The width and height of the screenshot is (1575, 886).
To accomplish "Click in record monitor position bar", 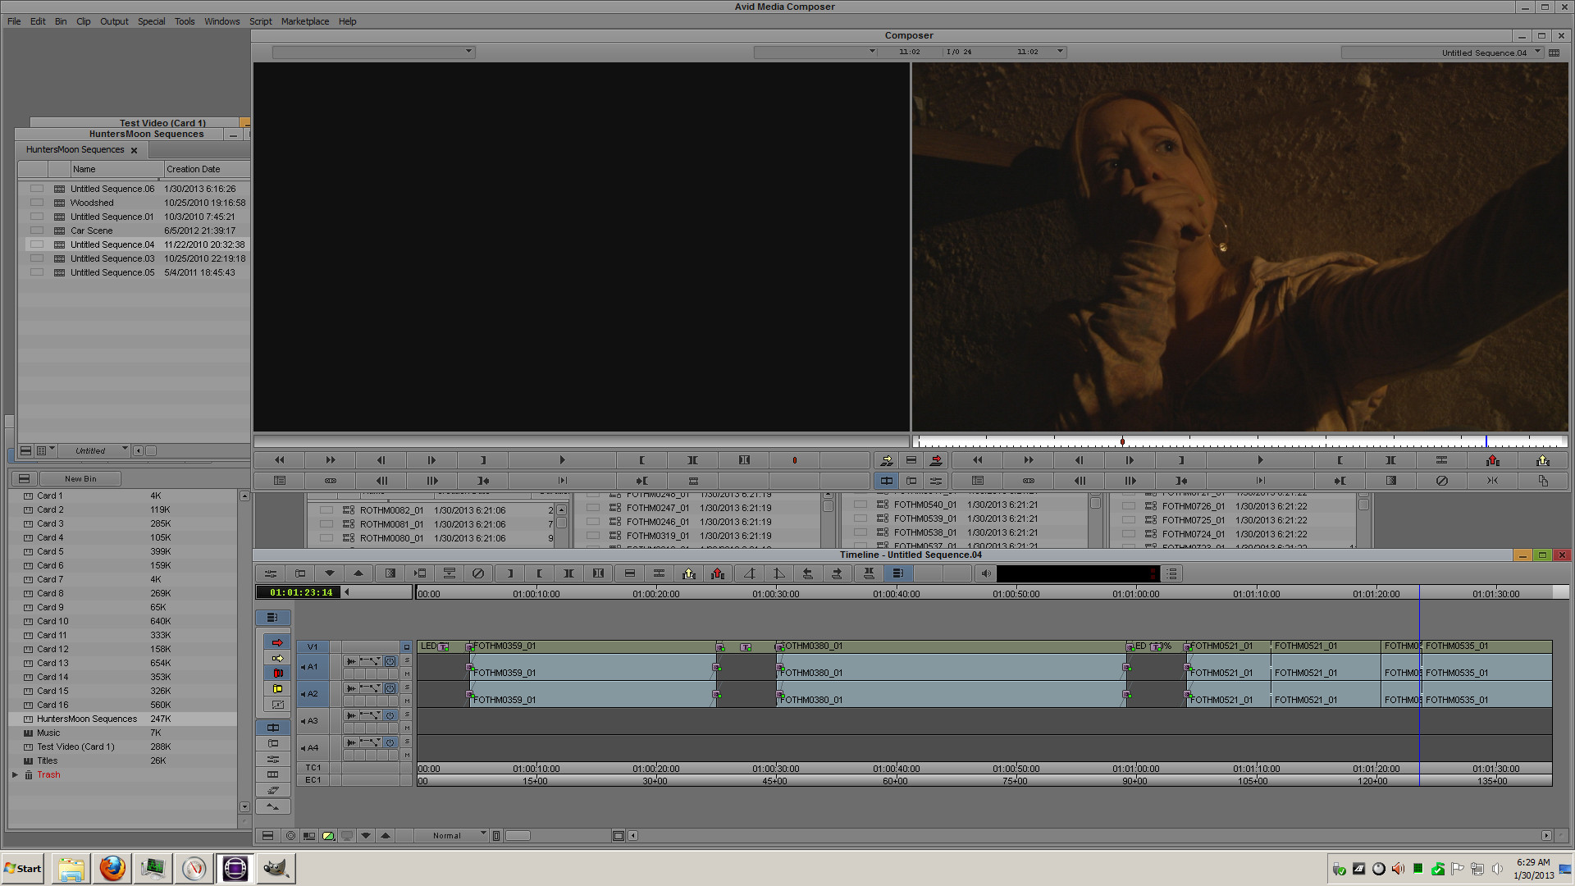I will (x=1239, y=441).
